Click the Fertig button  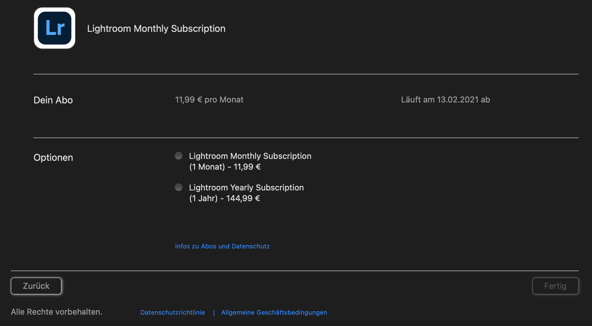click(x=555, y=286)
